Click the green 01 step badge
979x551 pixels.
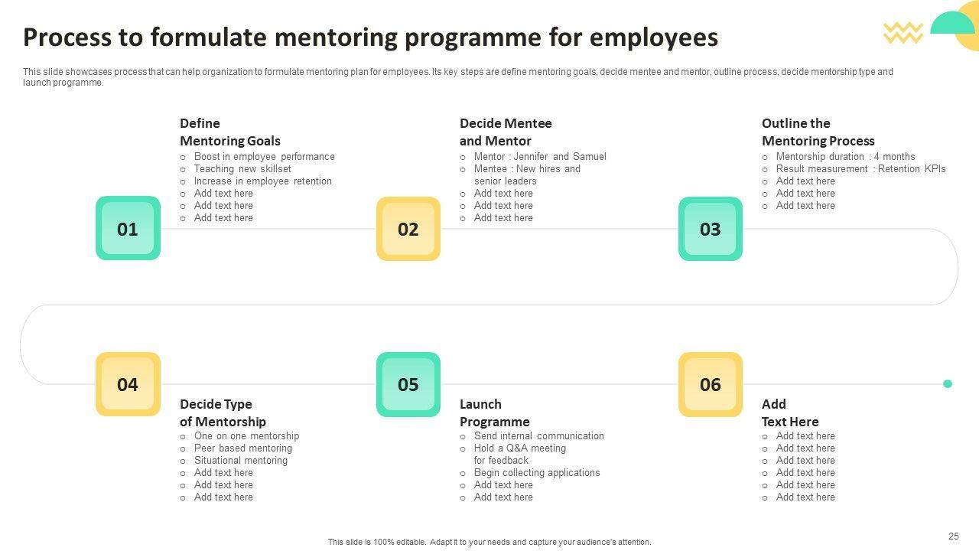tap(128, 229)
